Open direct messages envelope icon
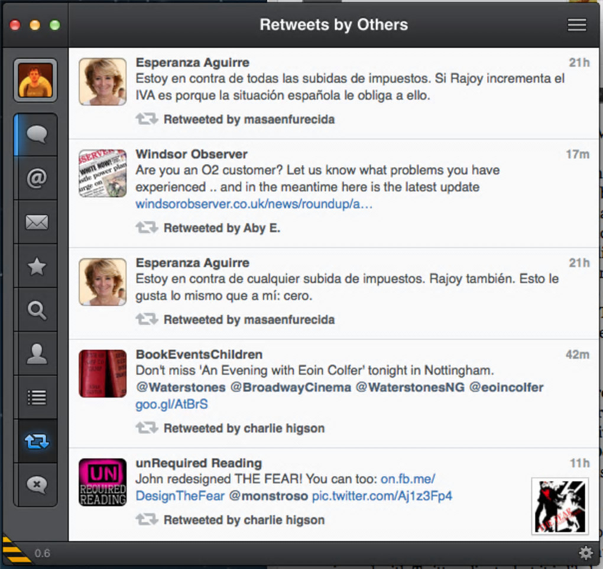603x569 pixels. 37,222
